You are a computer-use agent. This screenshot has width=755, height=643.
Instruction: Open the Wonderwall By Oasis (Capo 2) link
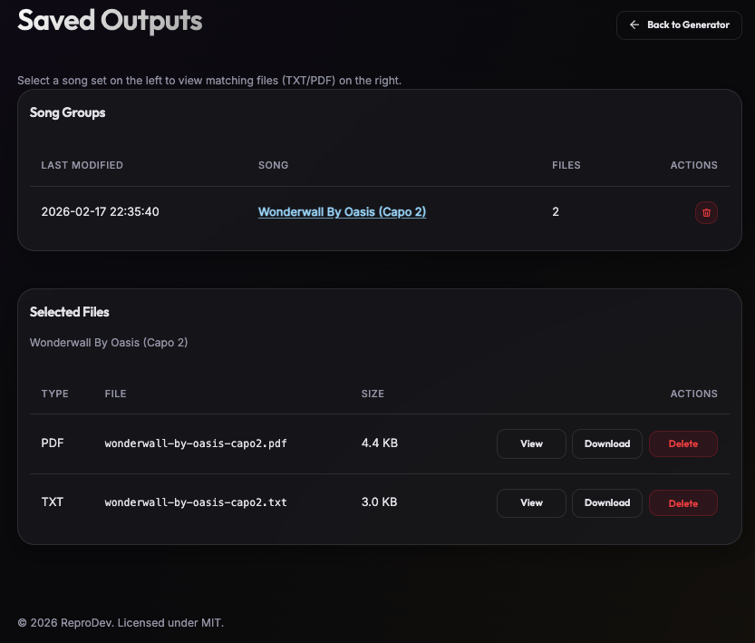click(x=342, y=212)
